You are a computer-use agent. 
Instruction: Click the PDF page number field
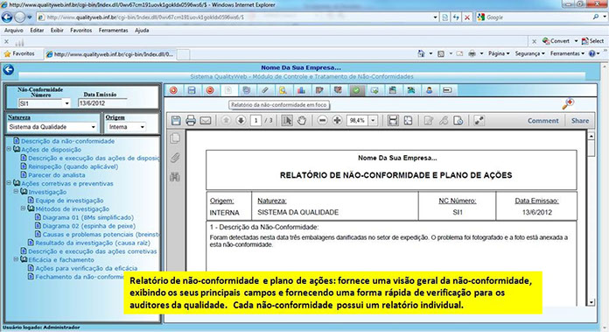click(x=255, y=121)
